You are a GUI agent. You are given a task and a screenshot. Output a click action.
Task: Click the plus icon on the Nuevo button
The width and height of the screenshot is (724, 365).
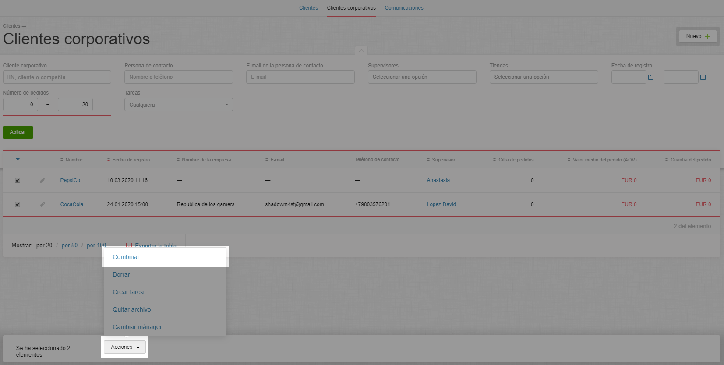click(707, 36)
